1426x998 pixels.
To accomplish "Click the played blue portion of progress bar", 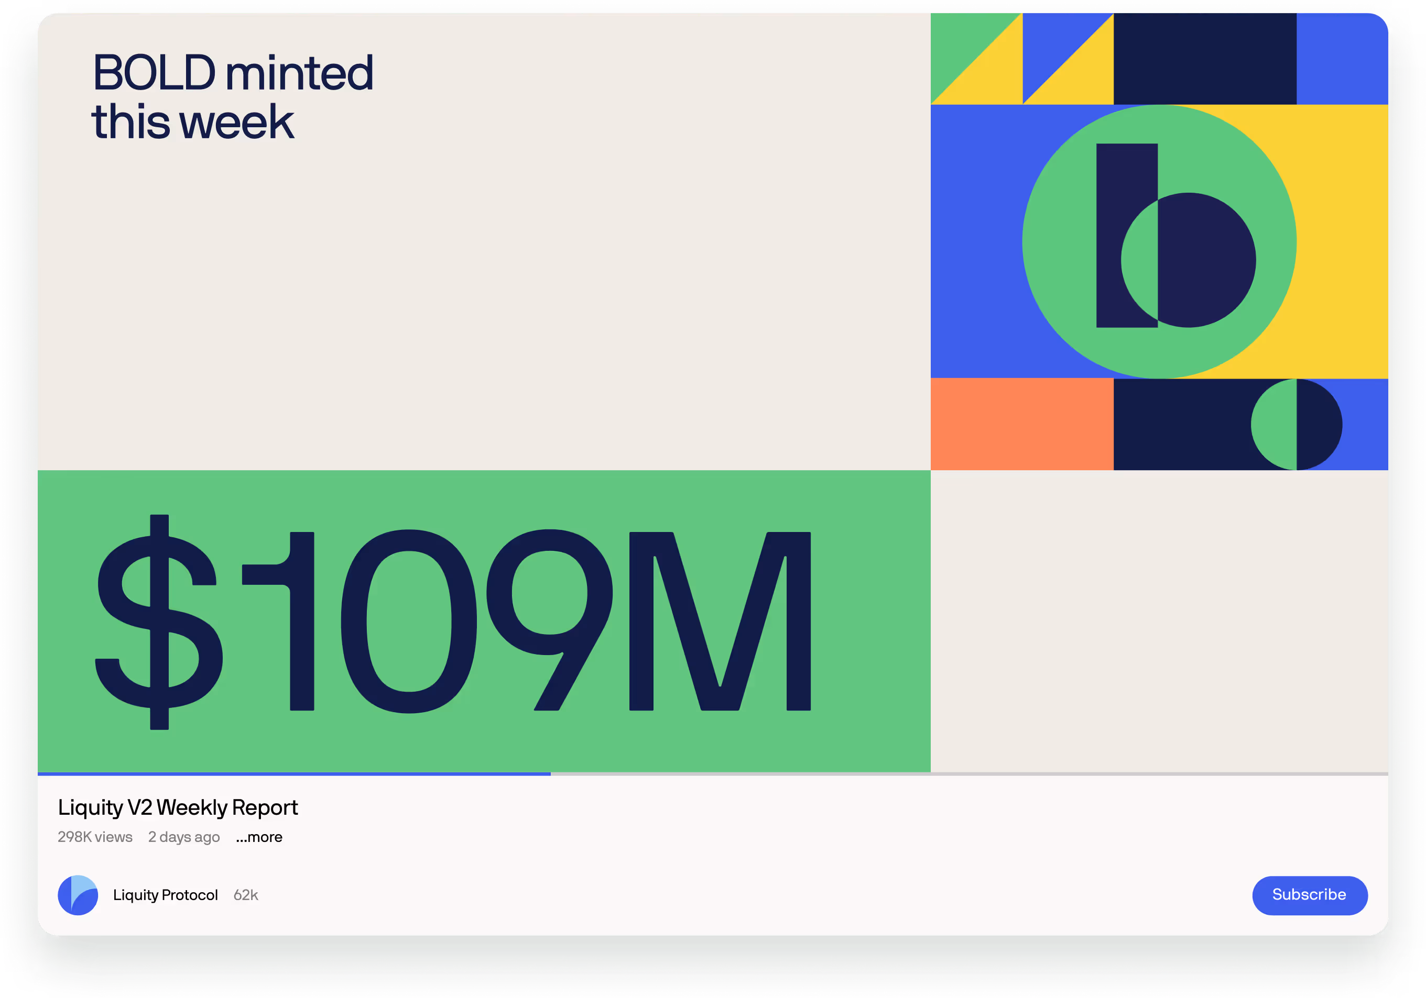I will [x=292, y=774].
